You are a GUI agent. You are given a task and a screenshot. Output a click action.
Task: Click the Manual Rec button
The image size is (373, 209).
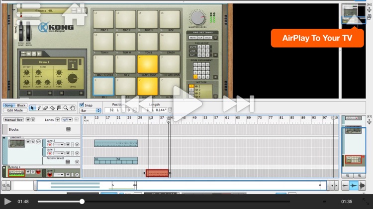coord(13,120)
